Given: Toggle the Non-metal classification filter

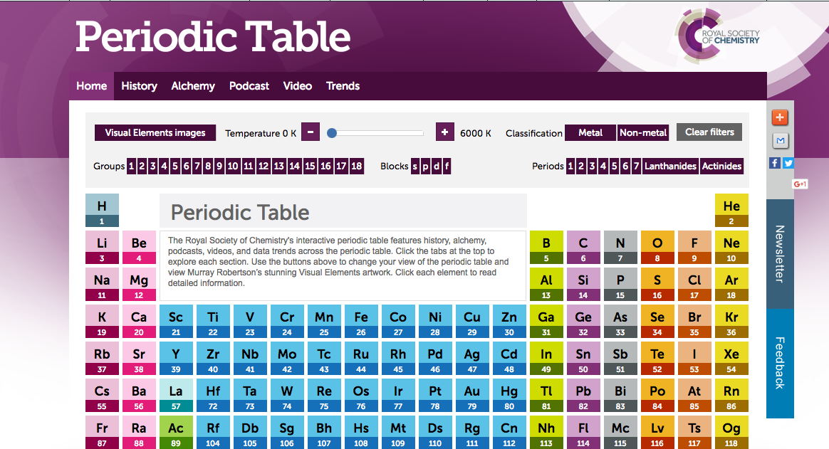Looking at the screenshot, I should click(x=643, y=132).
